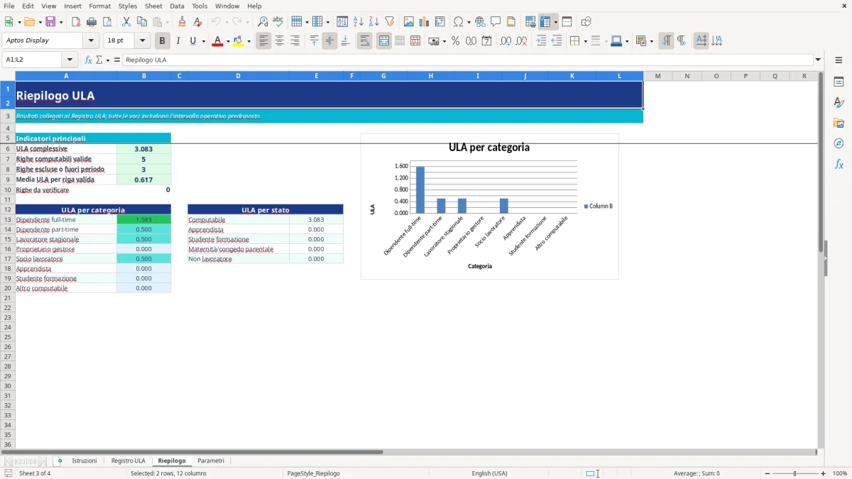This screenshot has width=852, height=479.
Task: Open the Tools menu
Action: pyautogui.click(x=200, y=6)
